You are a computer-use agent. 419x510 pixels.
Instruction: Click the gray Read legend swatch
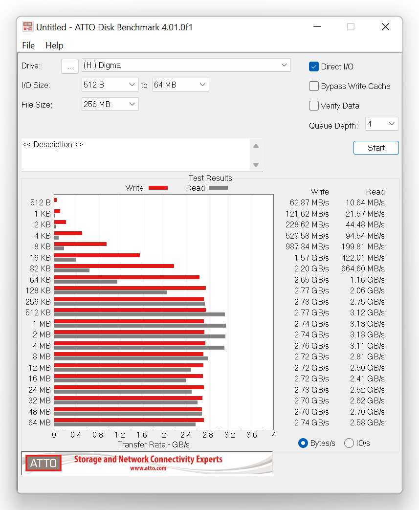point(218,188)
